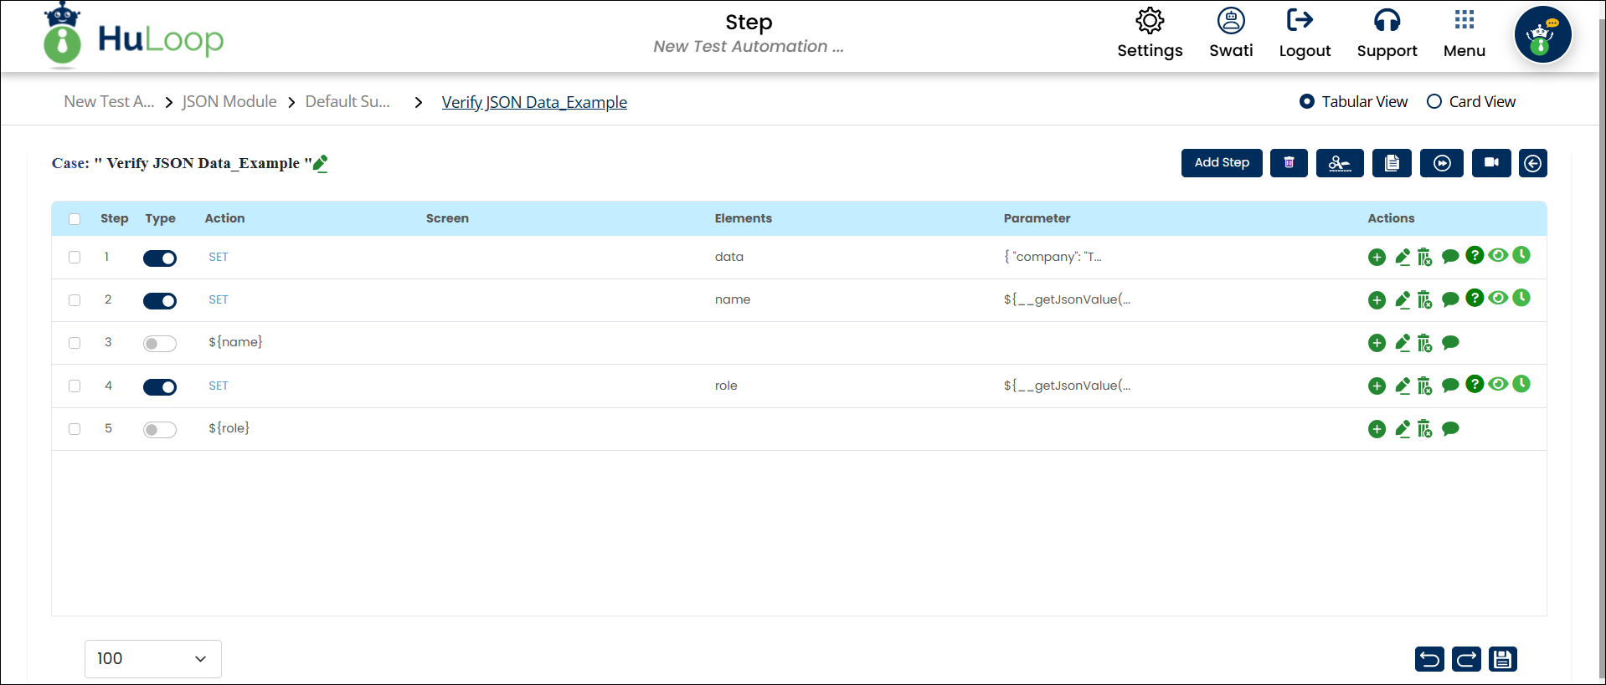Click the copy steps document icon
Image resolution: width=1606 pixels, height=685 pixels.
(x=1391, y=163)
